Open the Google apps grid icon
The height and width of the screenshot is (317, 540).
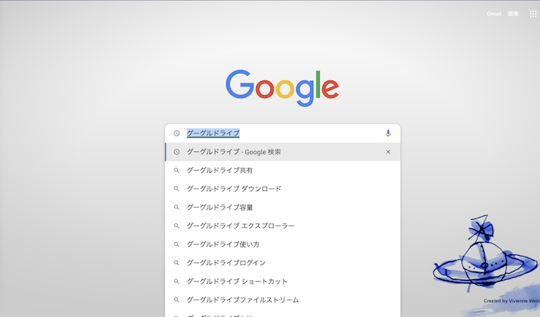533,14
